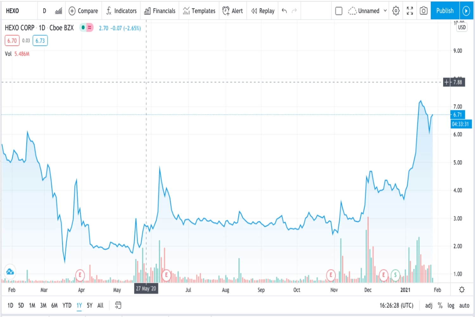Click the E earnings marker near Nov
The image size is (475, 317).
coord(331,275)
